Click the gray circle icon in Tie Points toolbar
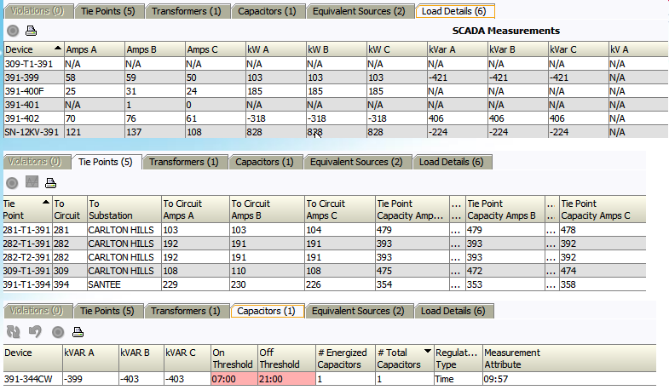 [x=12, y=183]
